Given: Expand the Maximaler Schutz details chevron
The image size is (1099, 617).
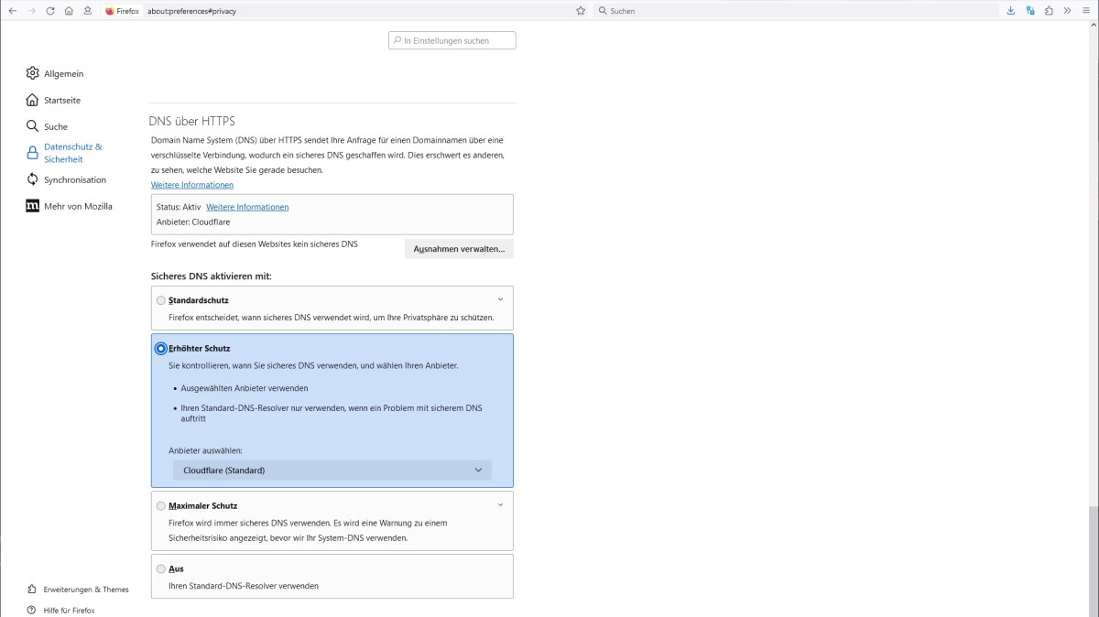Looking at the screenshot, I should (x=500, y=504).
